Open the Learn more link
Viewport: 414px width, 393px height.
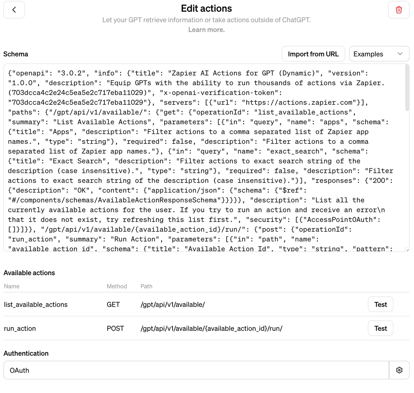point(206,30)
